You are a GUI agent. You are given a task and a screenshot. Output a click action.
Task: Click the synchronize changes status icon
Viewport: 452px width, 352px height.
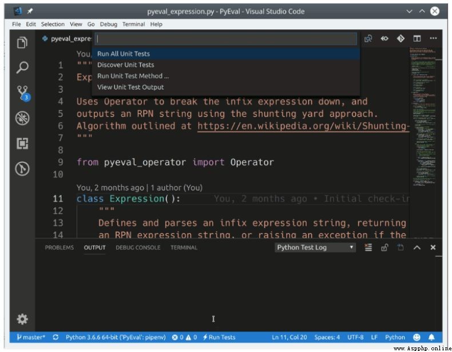coord(55,337)
